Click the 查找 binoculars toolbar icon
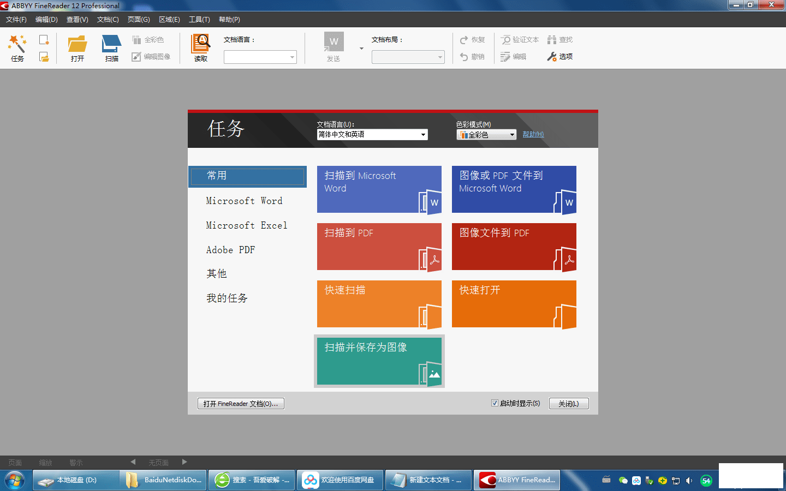 click(560, 40)
